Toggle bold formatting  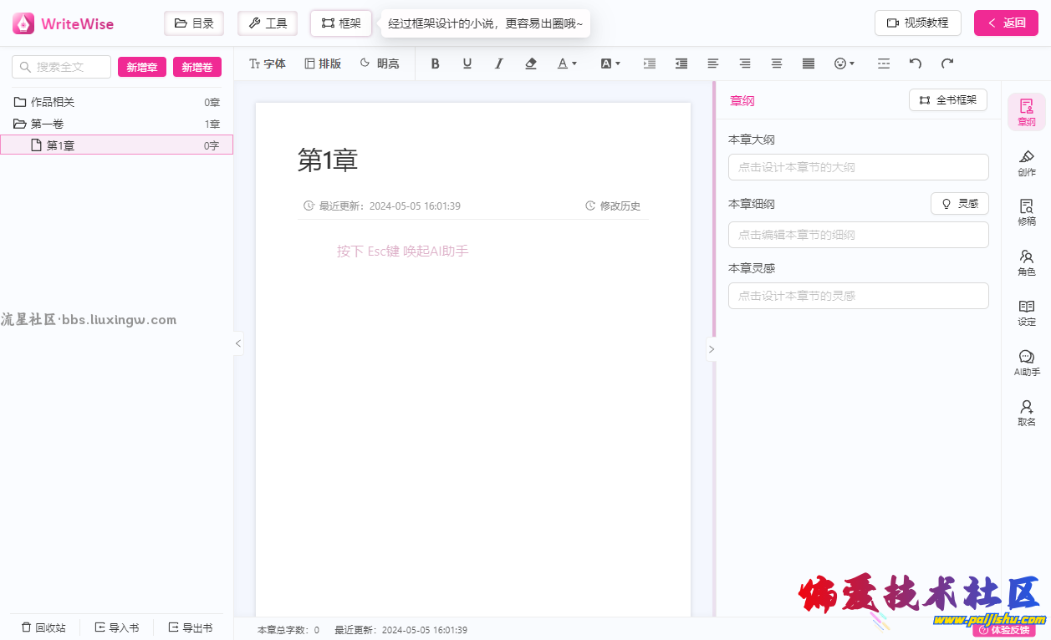tap(435, 63)
